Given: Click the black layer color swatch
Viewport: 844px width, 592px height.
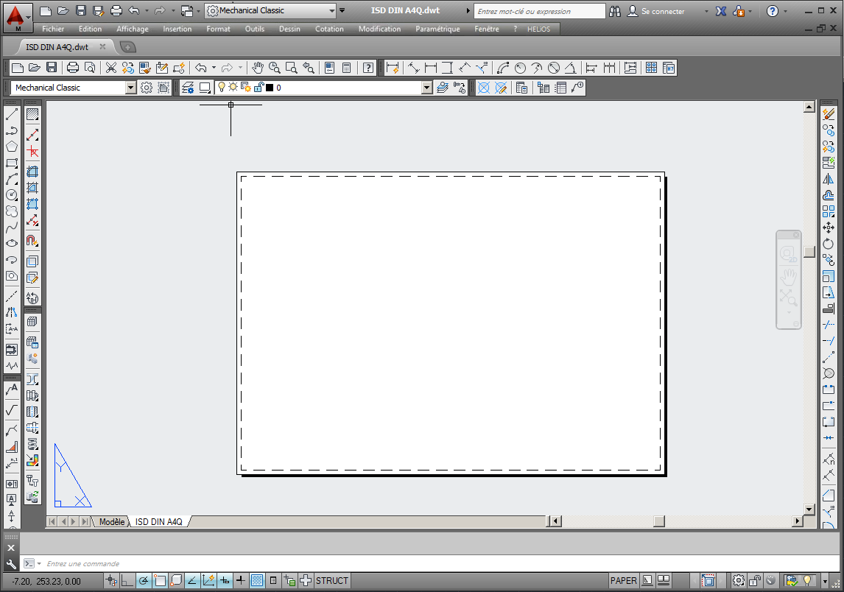Looking at the screenshot, I should coord(270,88).
